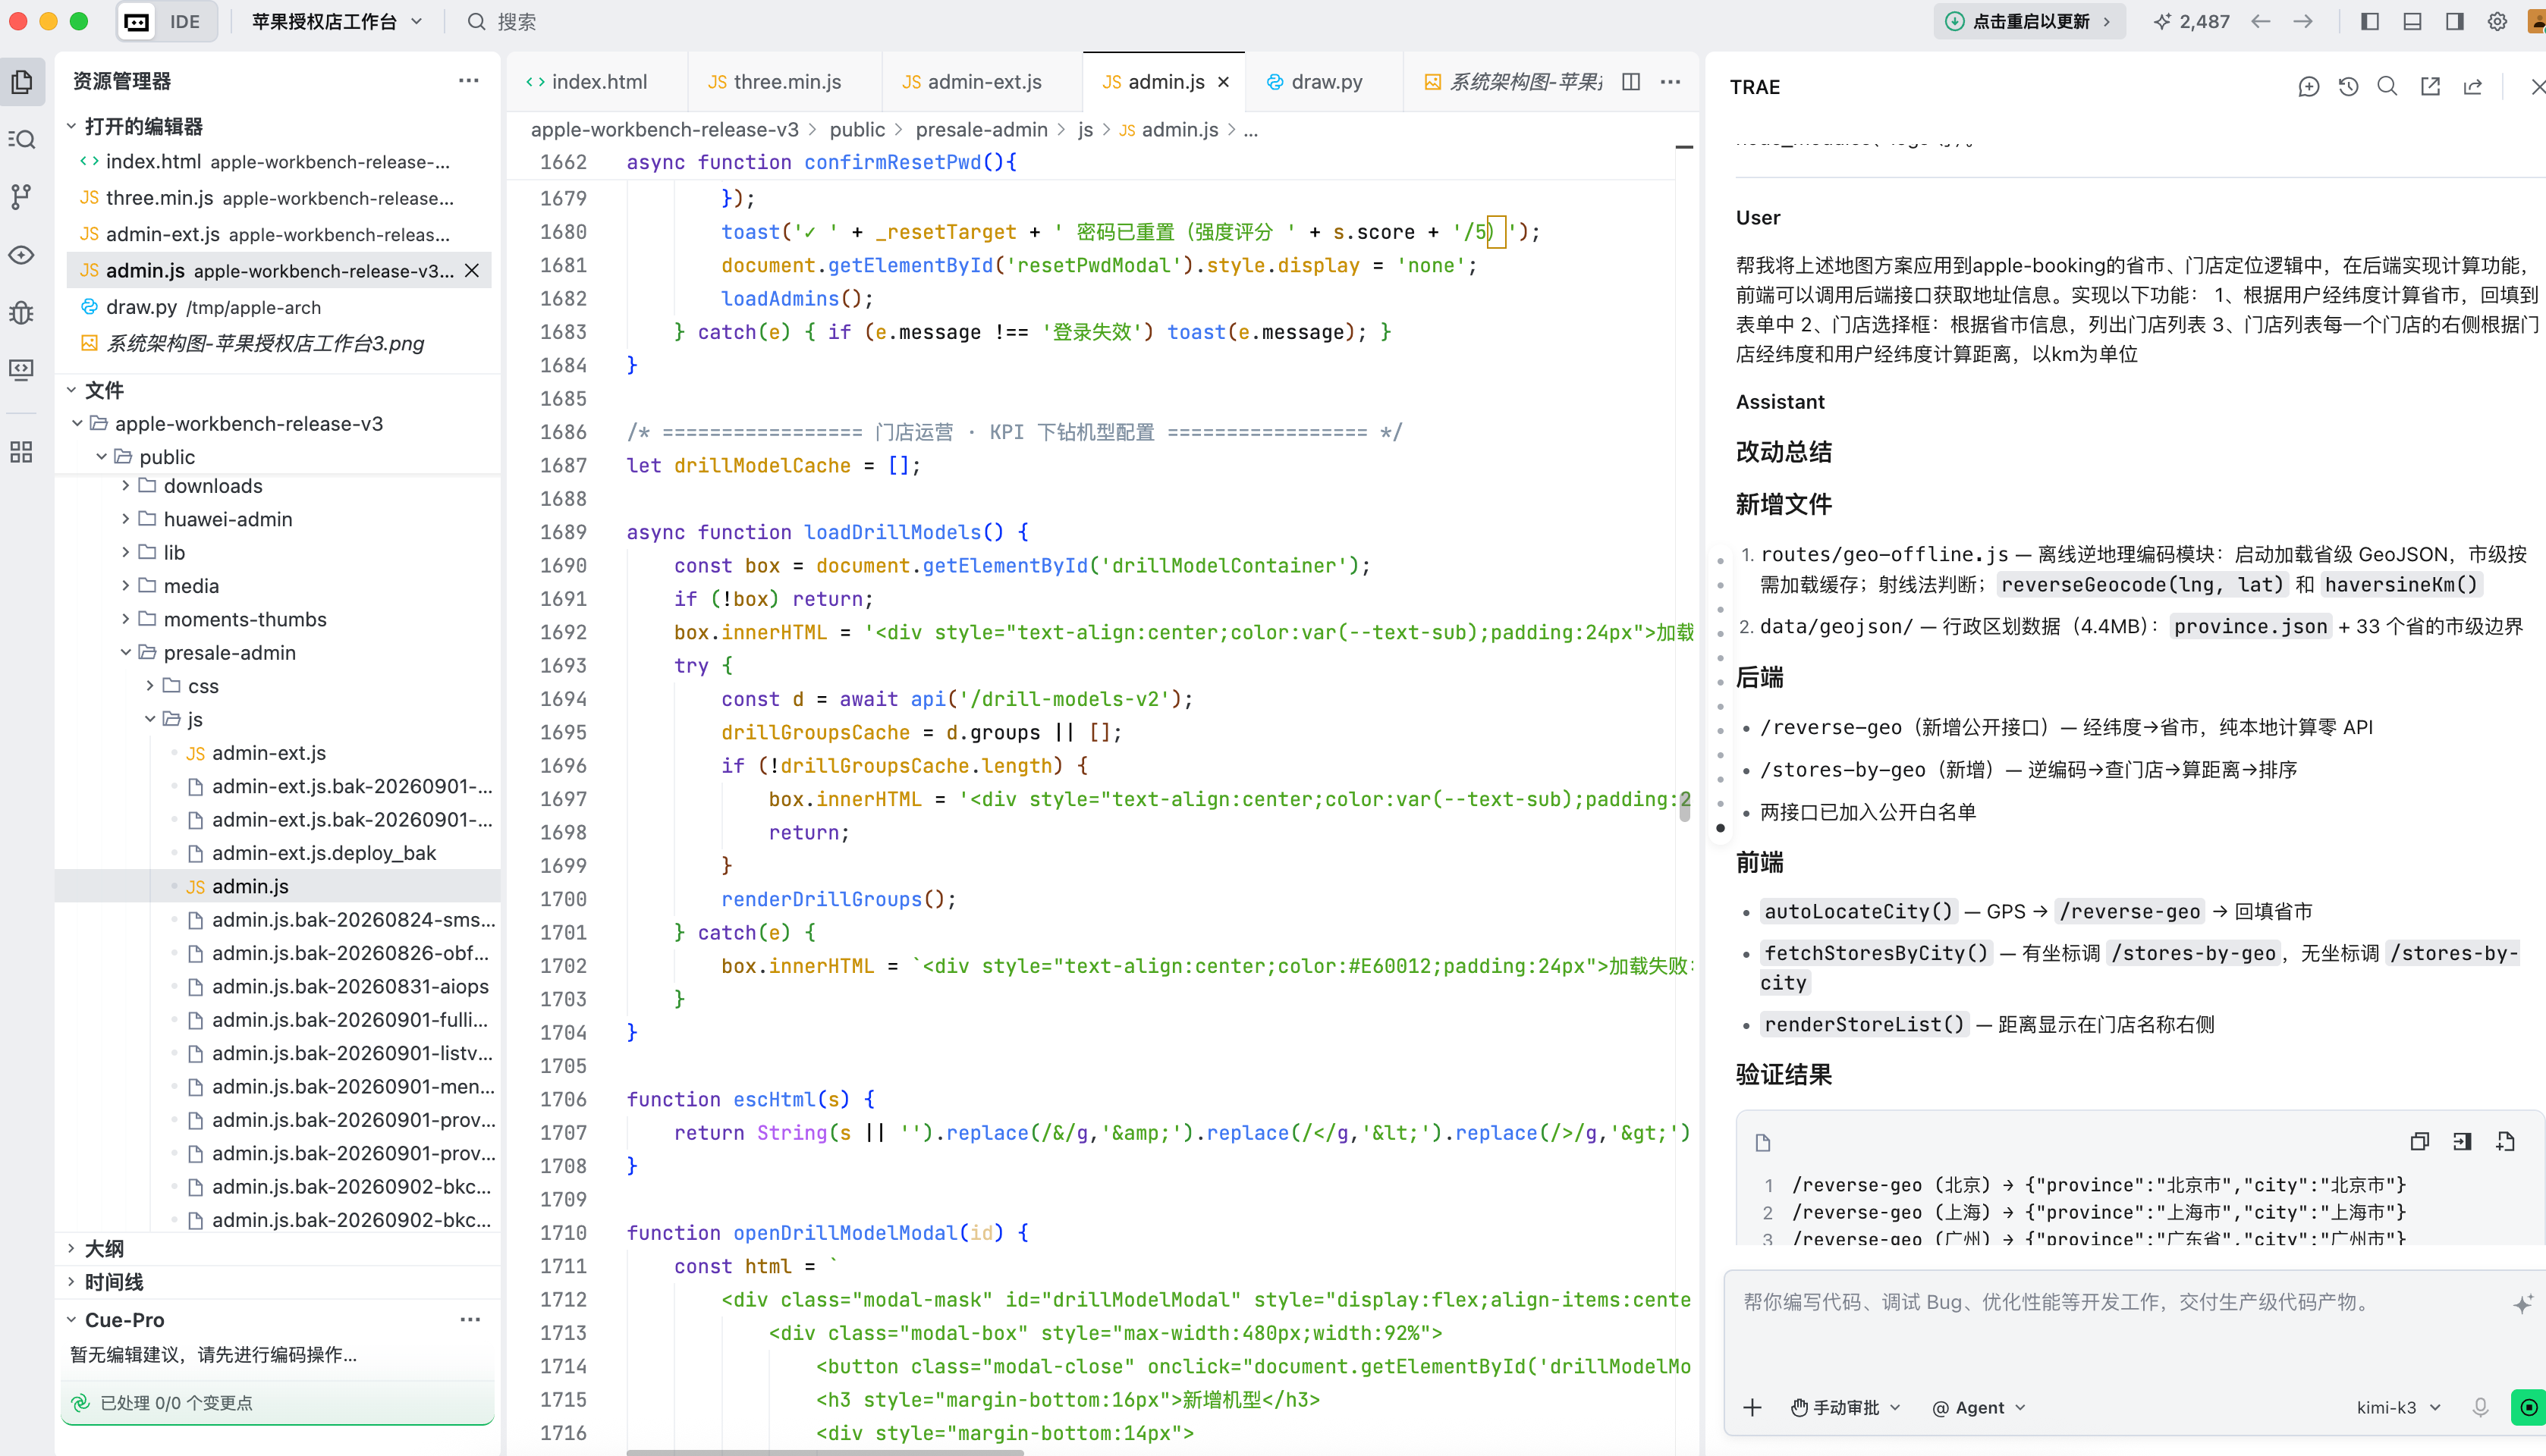
Task: Click the green send button in chat
Action: 2528,1408
